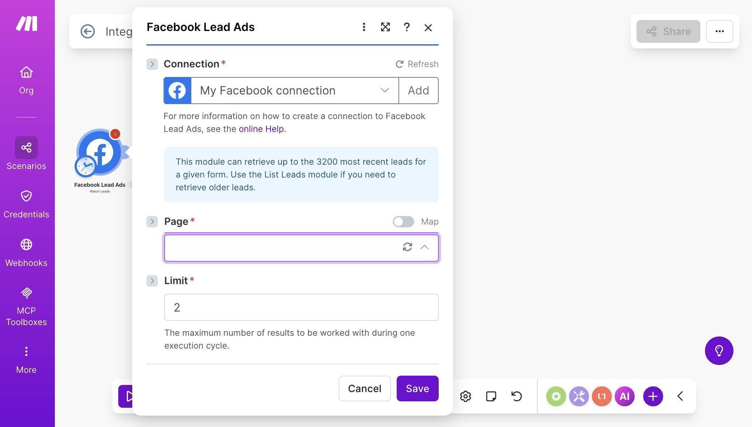This screenshot has width=752, height=427.
Task: Open the My Facebook connection dropdown
Action: (385, 91)
